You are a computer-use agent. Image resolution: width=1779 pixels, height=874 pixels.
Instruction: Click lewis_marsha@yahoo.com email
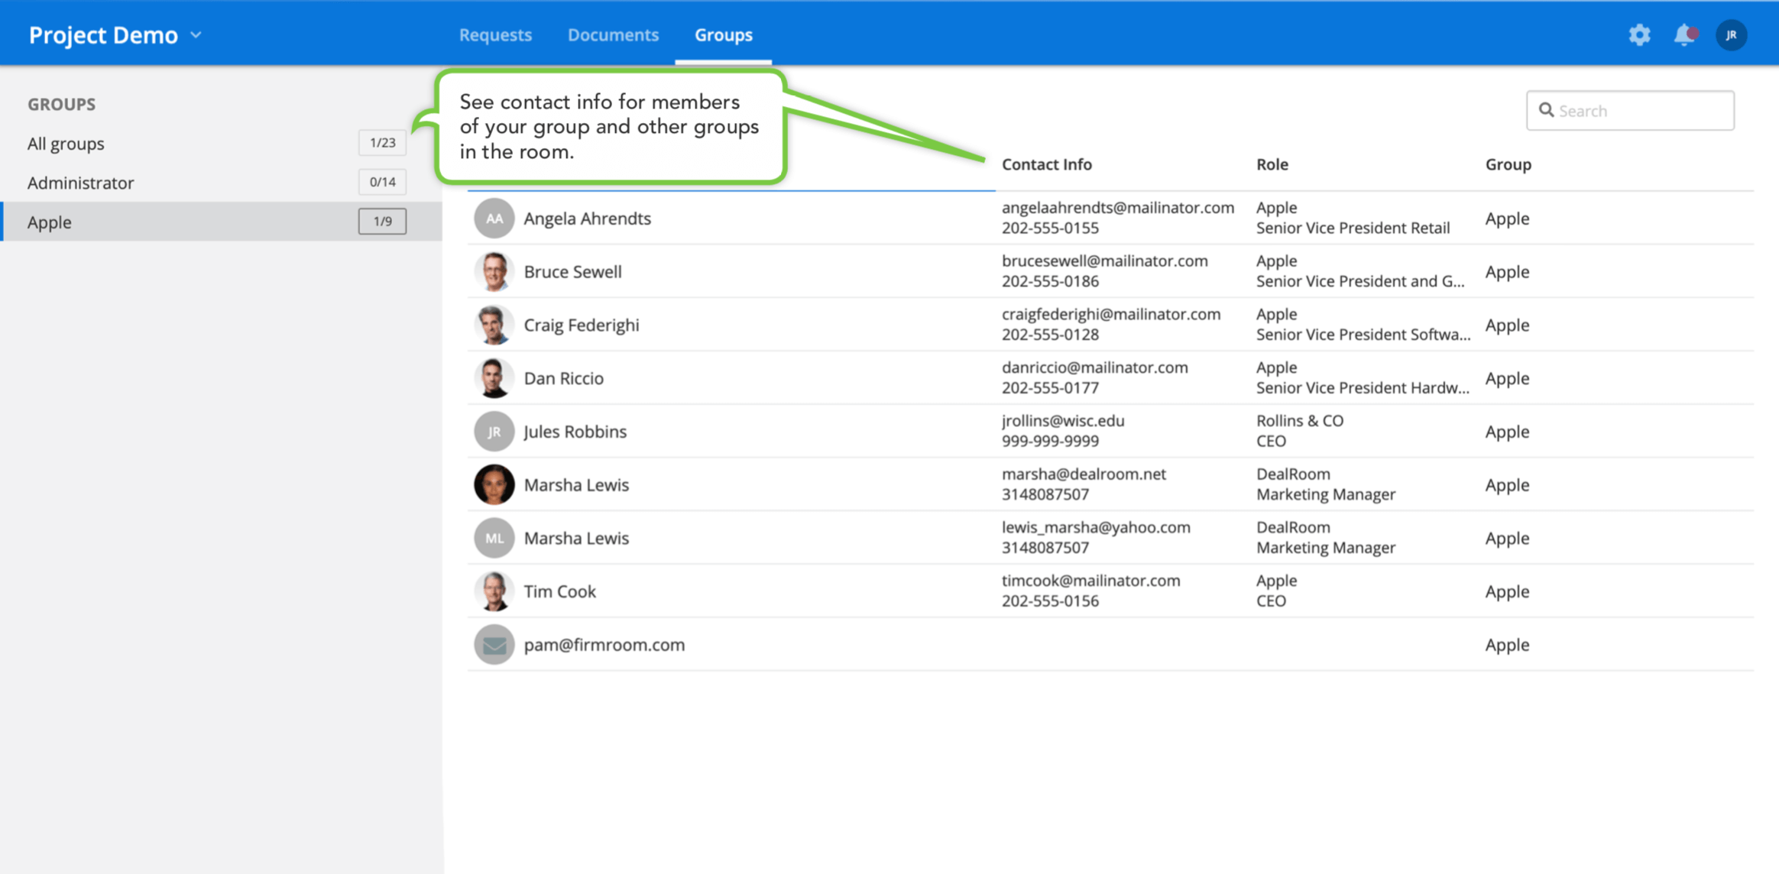pos(1096,528)
